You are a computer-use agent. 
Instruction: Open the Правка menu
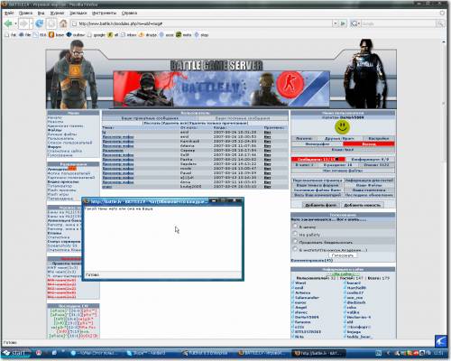25,13
